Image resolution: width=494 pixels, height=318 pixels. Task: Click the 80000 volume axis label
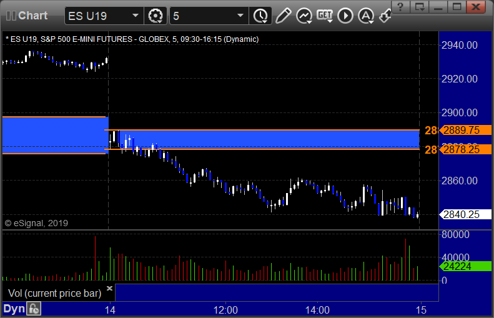pos(455,234)
